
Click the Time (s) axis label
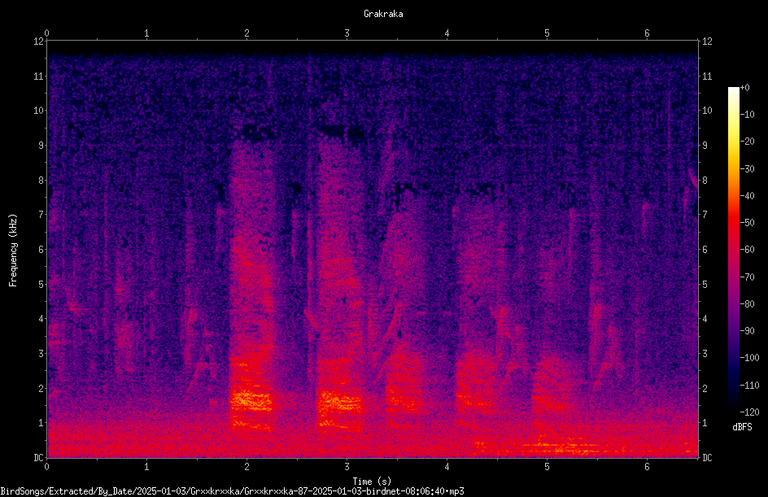(x=373, y=482)
